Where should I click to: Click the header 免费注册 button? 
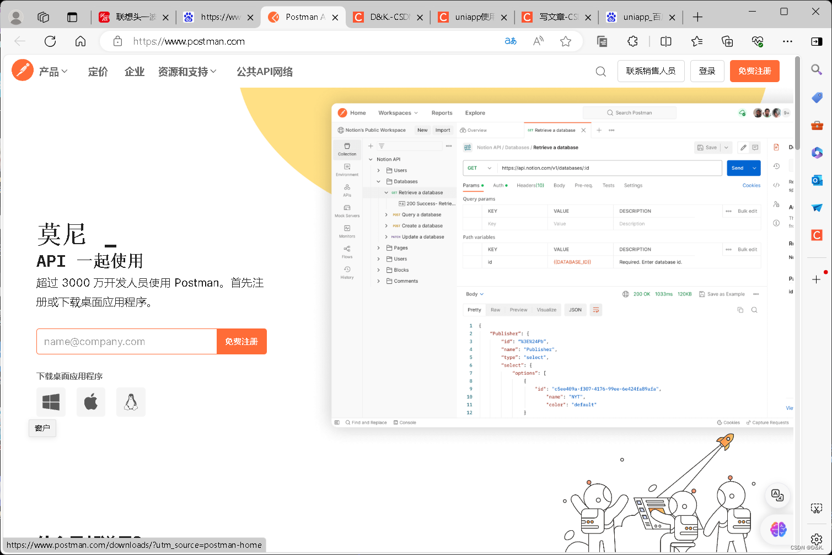coord(755,71)
